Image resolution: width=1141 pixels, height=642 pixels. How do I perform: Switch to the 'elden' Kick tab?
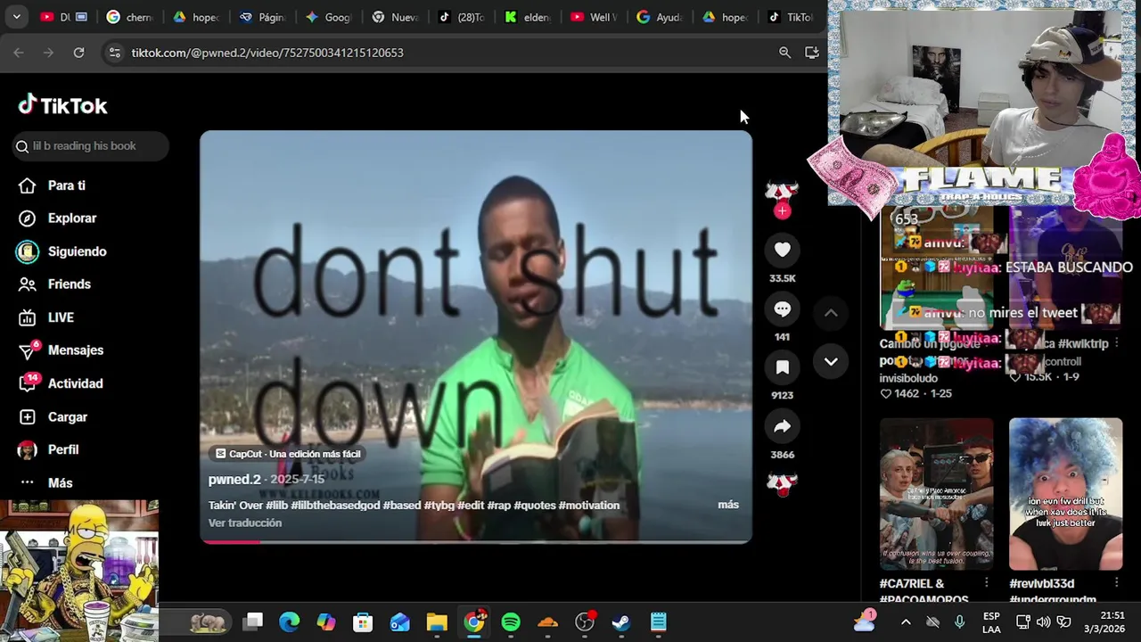[x=528, y=17]
